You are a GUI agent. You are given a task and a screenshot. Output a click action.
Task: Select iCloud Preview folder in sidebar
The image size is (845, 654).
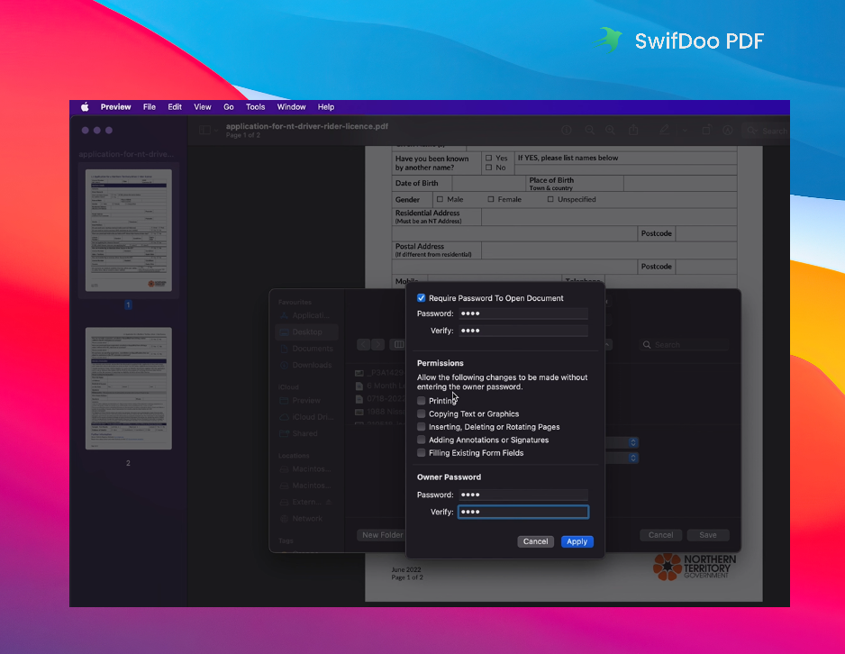pyautogui.click(x=306, y=400)
